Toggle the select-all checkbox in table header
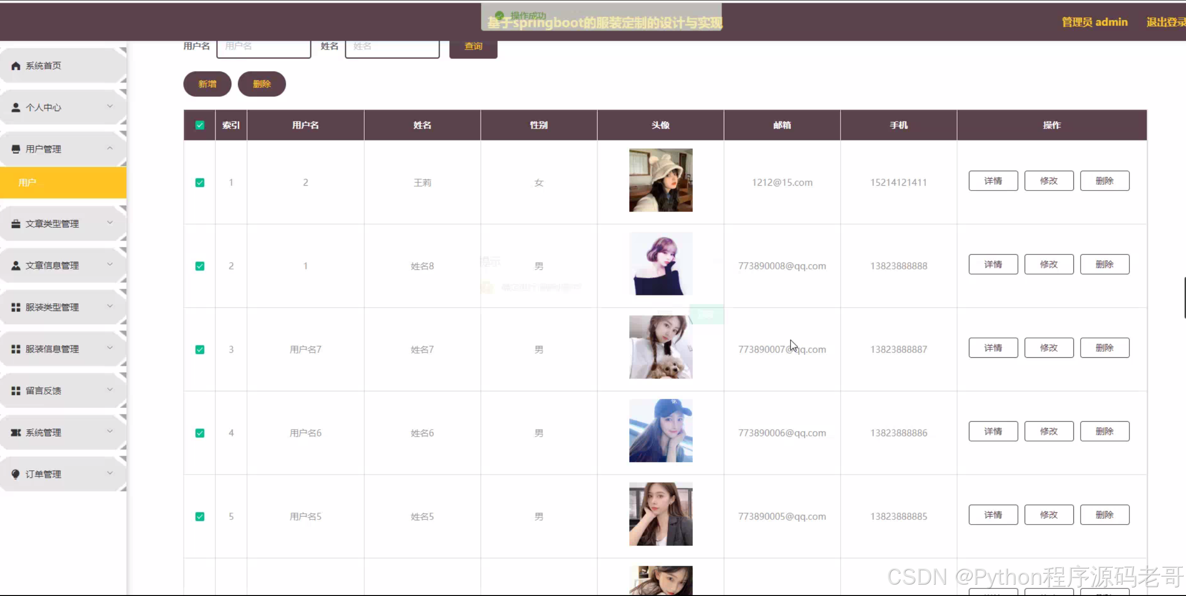This screenshot has width=1186, height=596. click(x=200, y=125)
